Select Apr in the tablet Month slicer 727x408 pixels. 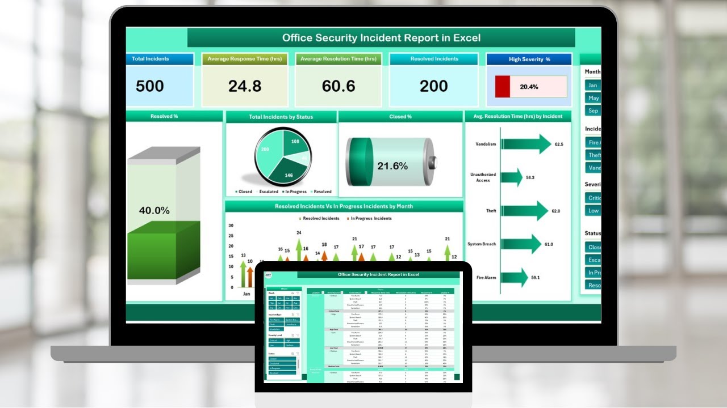(296, 299)
